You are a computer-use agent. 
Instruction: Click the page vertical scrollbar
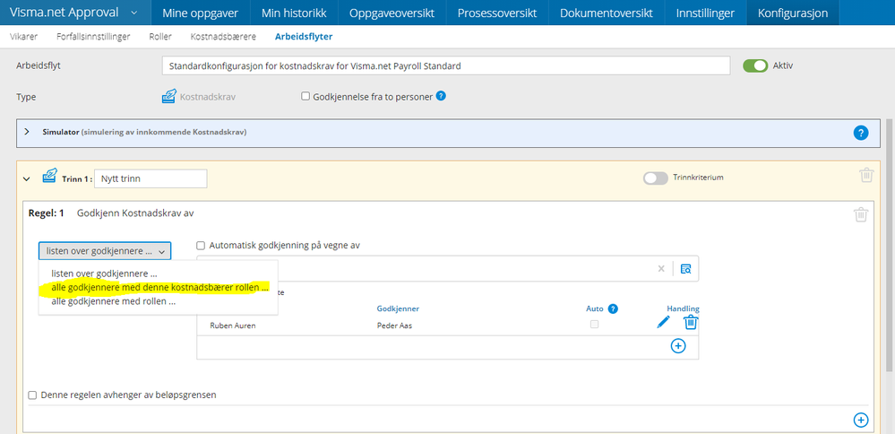(890, 246)
